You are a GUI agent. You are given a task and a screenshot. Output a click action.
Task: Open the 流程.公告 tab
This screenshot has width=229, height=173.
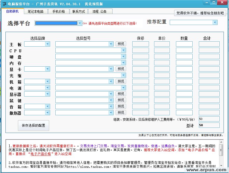coord(100,11)
